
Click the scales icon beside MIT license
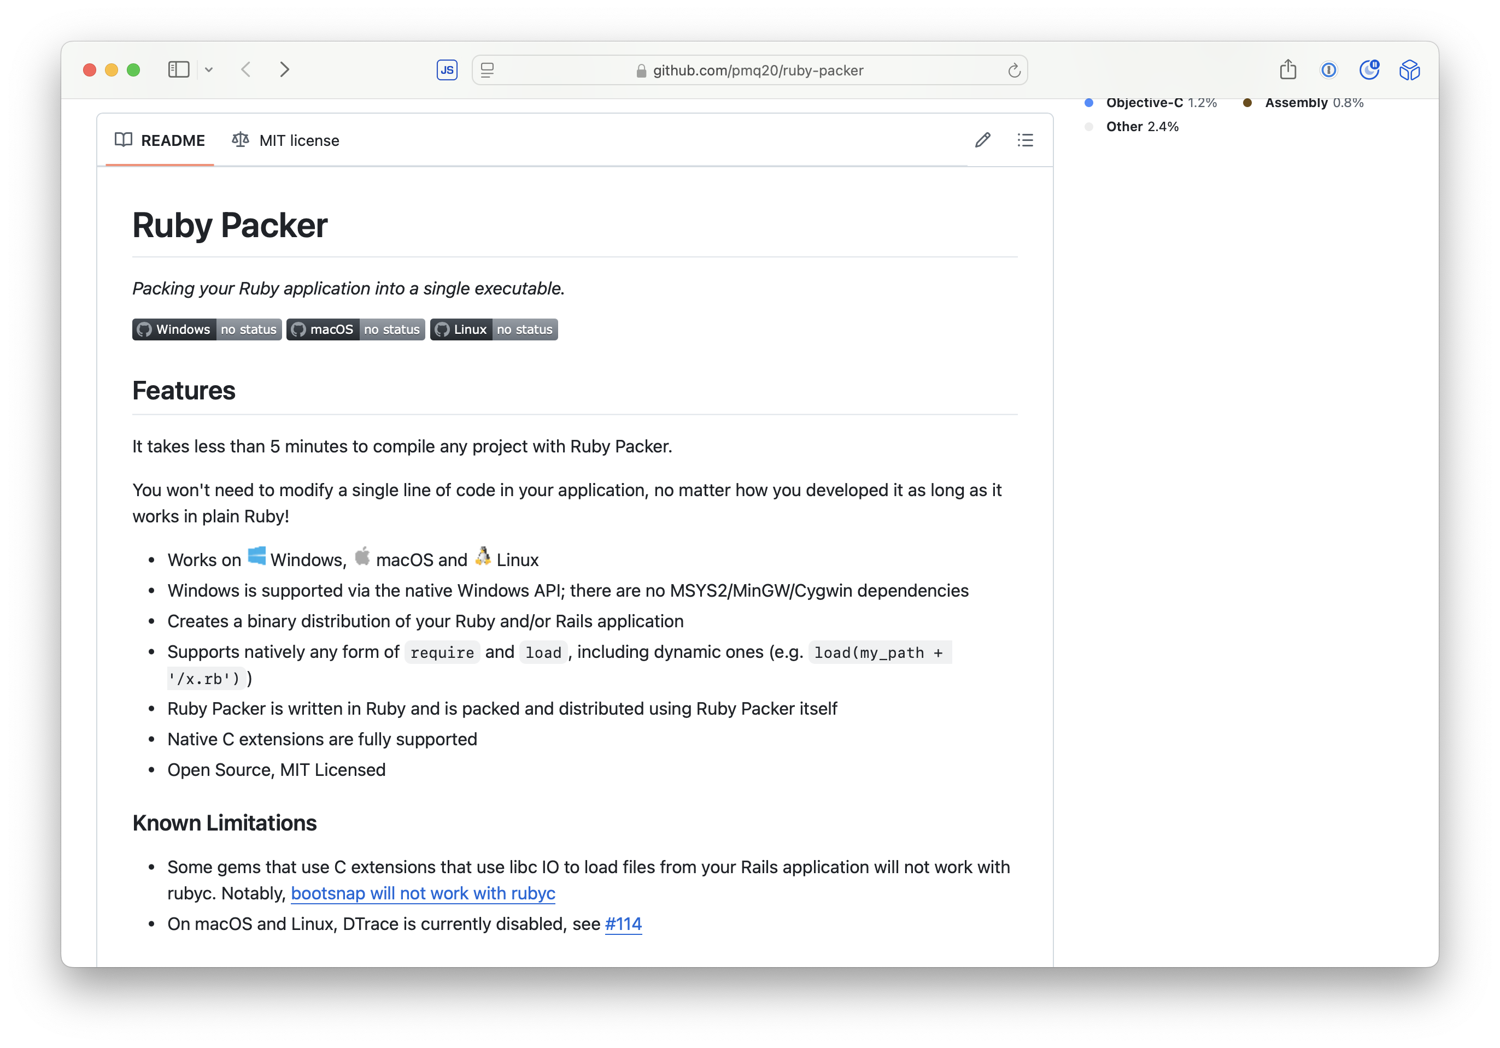[x=241, y=140]
